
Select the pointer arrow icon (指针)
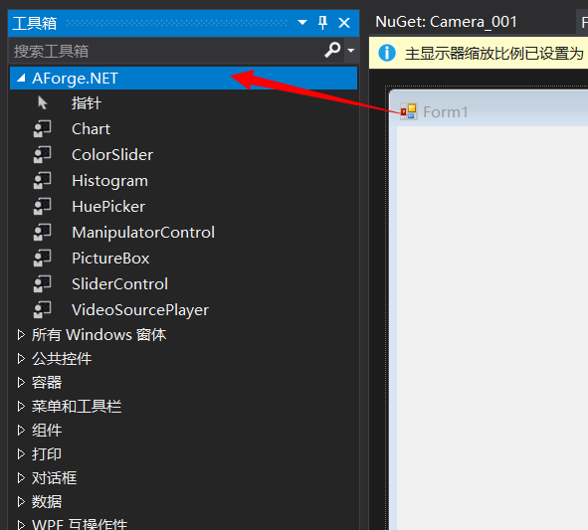[x=43, y=102]
